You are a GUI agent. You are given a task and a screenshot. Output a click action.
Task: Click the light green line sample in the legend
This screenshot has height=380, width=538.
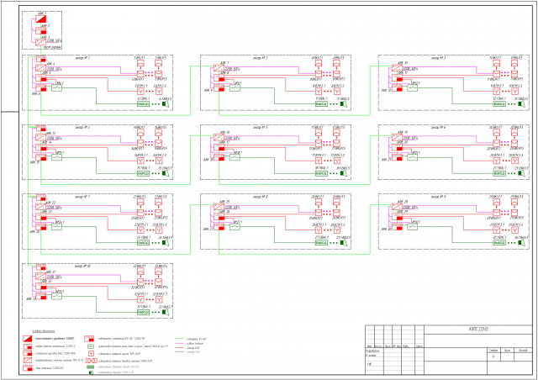tap(180, 339)
